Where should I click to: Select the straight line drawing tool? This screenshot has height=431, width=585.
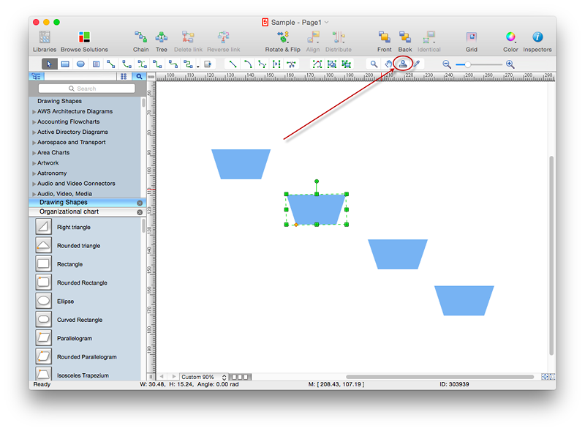point(233,64)
